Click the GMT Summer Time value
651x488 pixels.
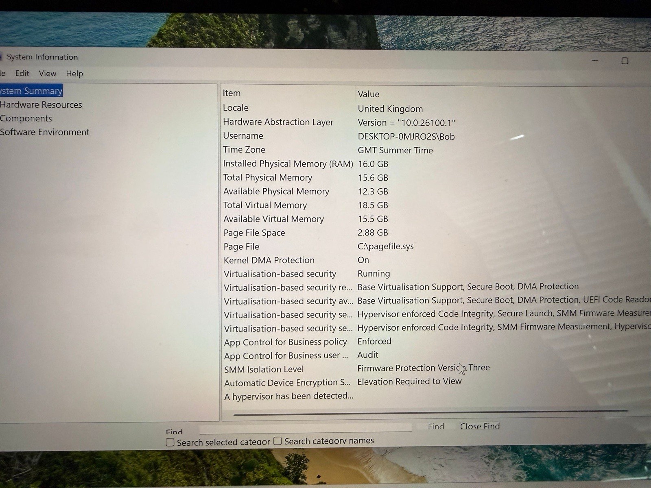pos(395,150)
